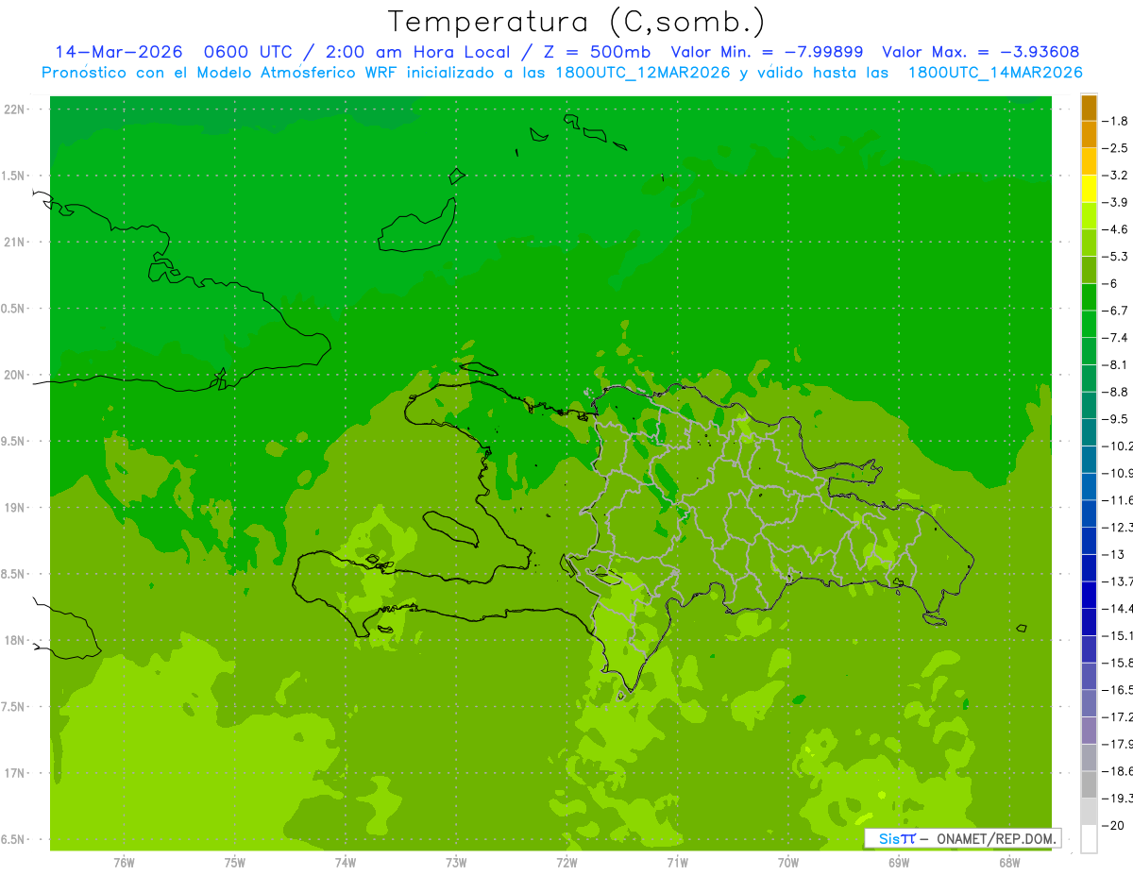Click the chart title "Temperatura (C,somb.)"

577,22
